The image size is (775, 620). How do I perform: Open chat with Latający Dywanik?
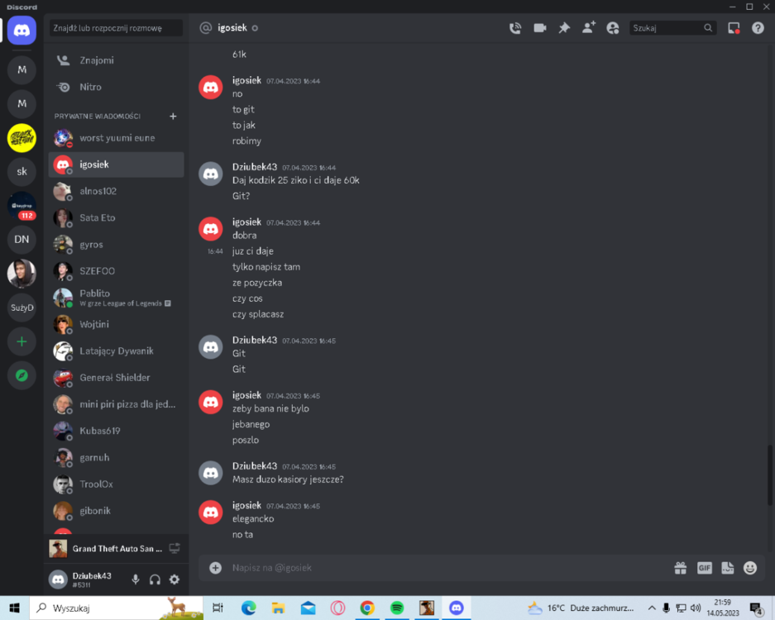point(116,351)
